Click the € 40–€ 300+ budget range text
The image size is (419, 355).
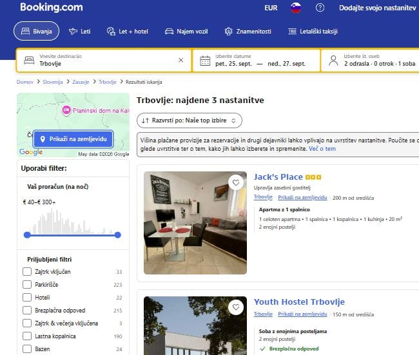[x=39, y=202]
